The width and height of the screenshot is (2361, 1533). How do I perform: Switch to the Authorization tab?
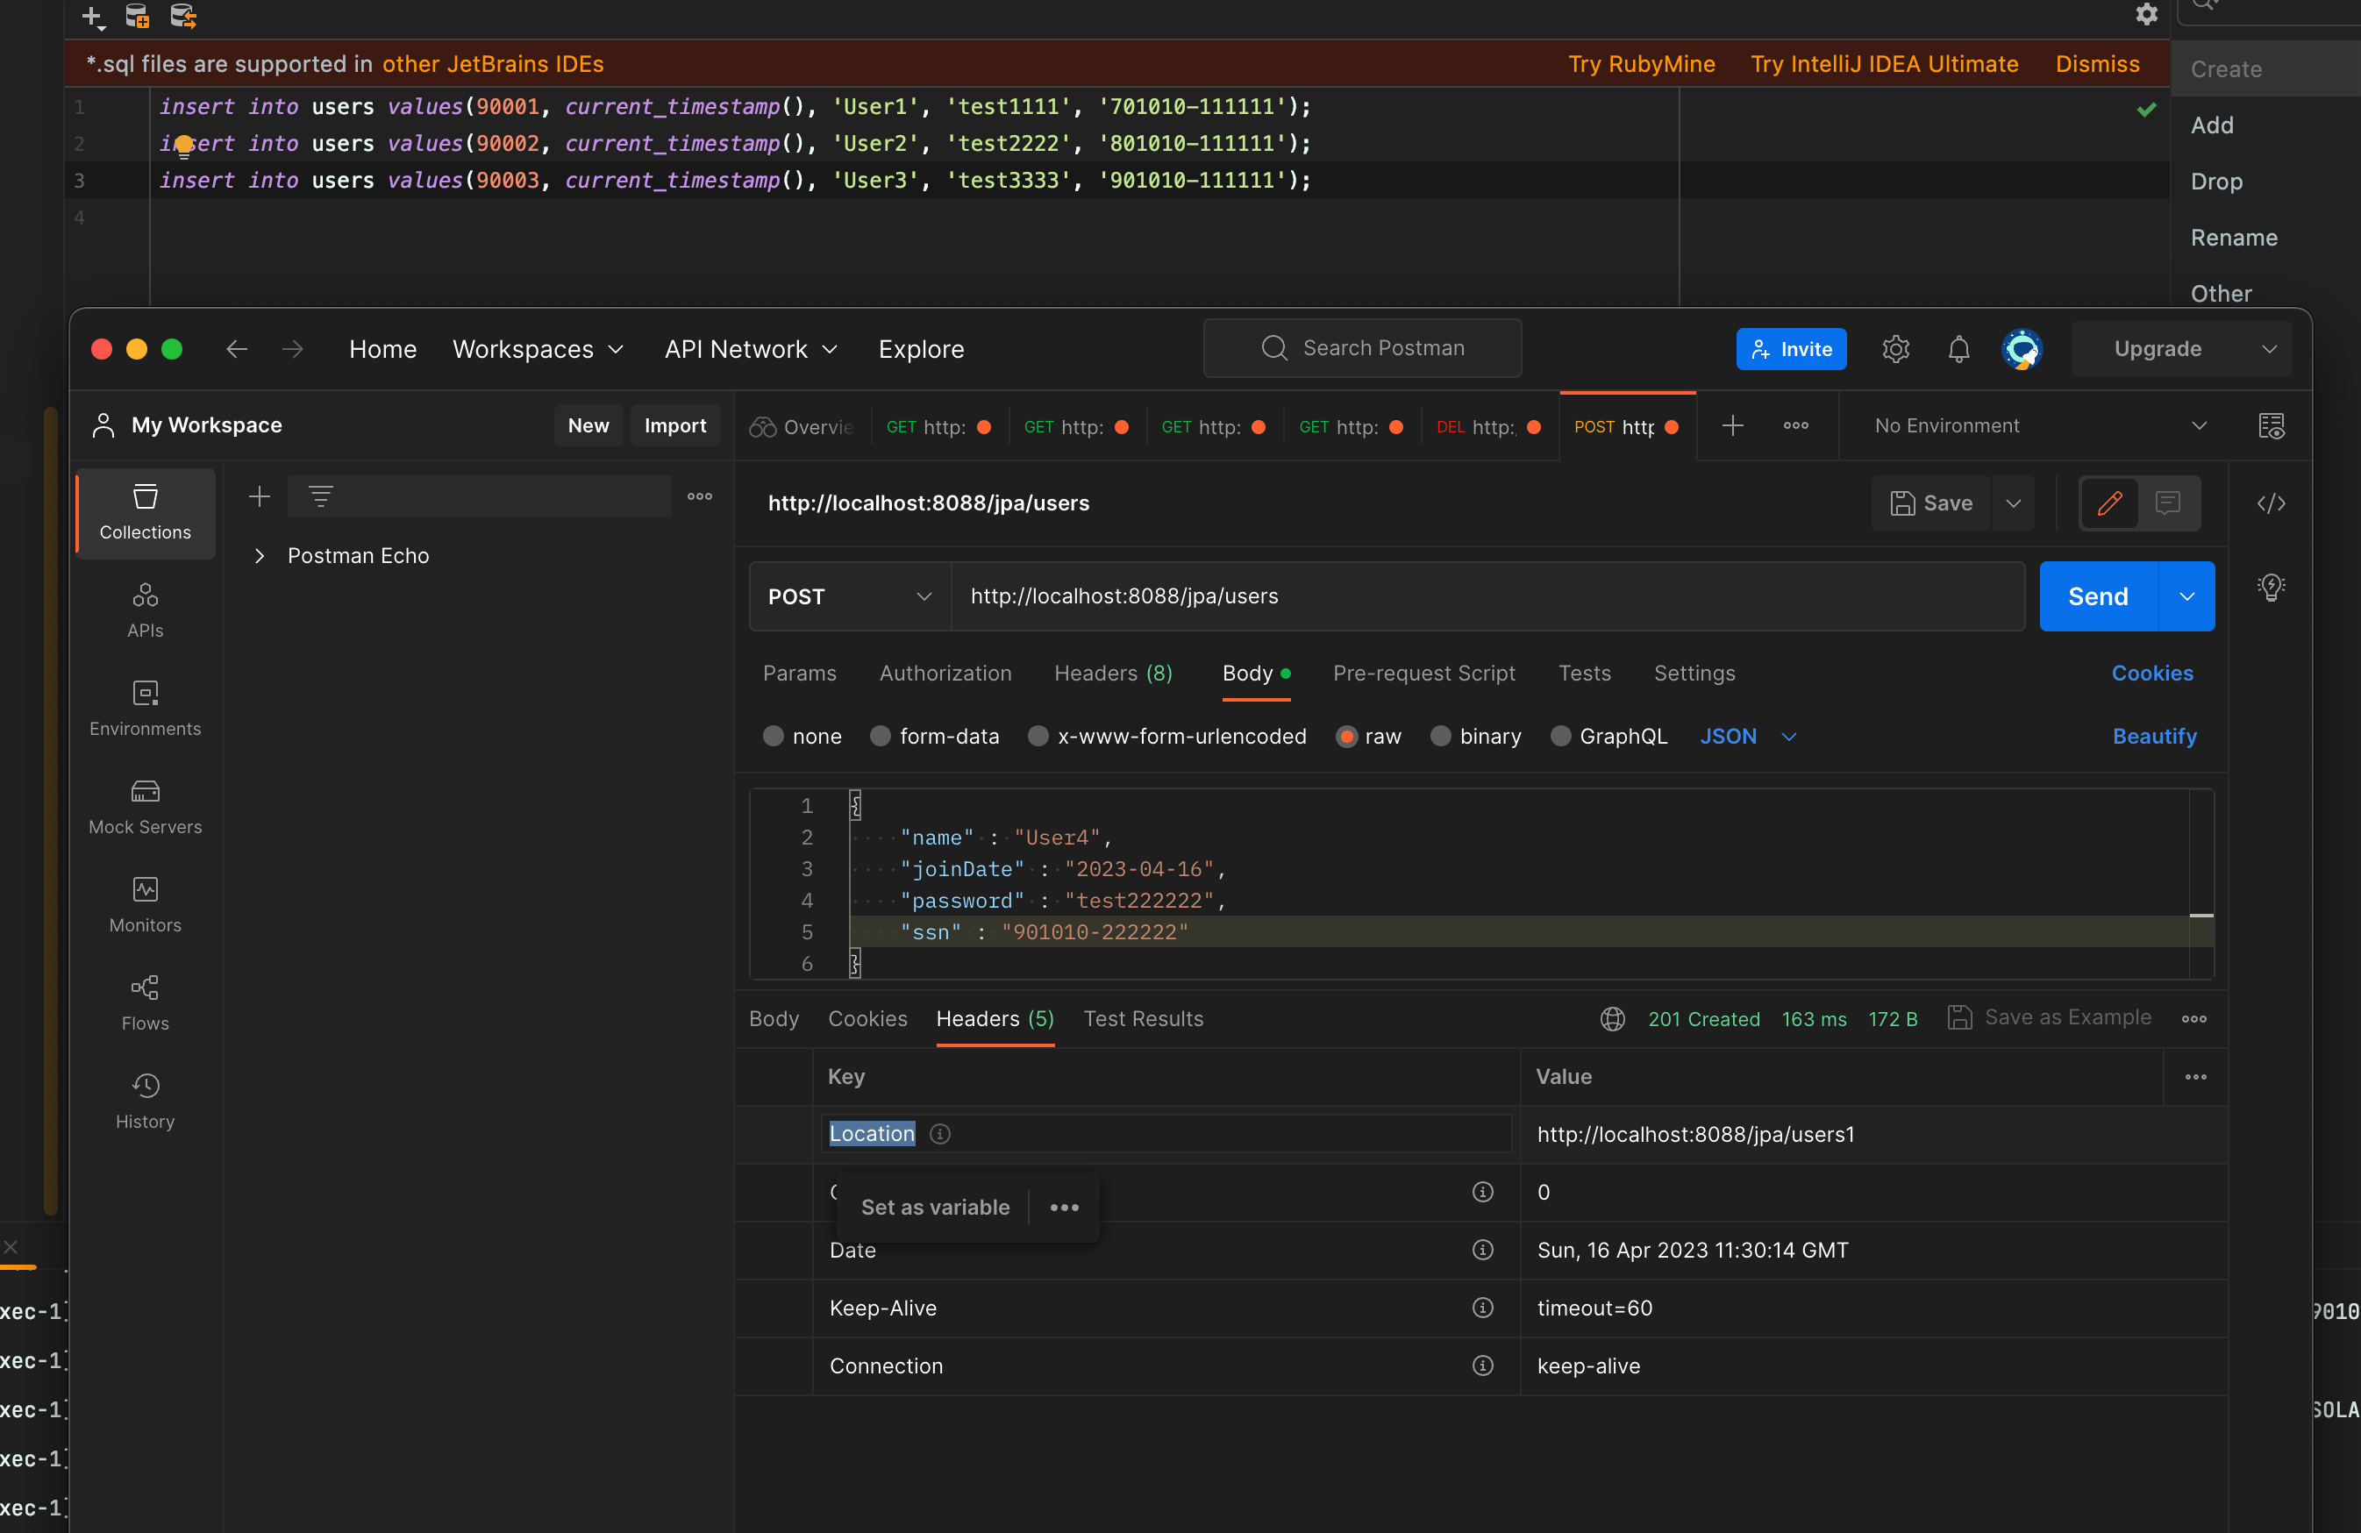pos(945,673)
